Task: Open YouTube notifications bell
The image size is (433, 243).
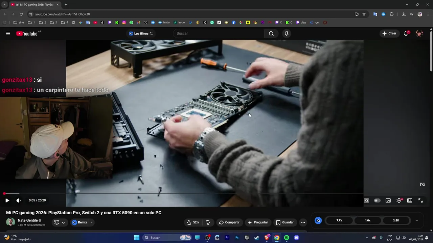Action: (406, 33)
